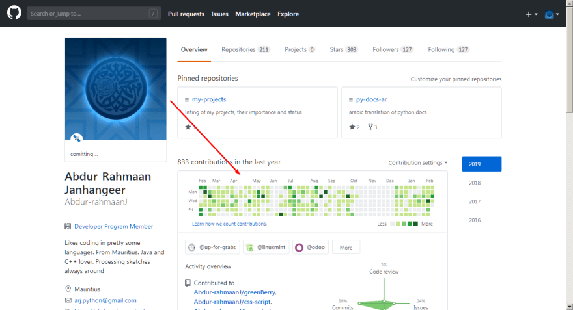The width and height of the screenshot is (573, 310).
Task: Switch to the Followers tab
Action: click(x=393, y=49)
